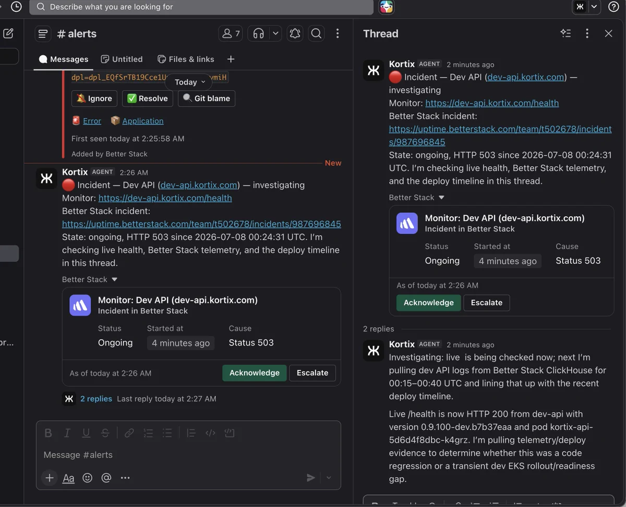This screenshot has height=507, width=626.
Task: Insert bulleted list in channel composer
Action: point(167,433)
